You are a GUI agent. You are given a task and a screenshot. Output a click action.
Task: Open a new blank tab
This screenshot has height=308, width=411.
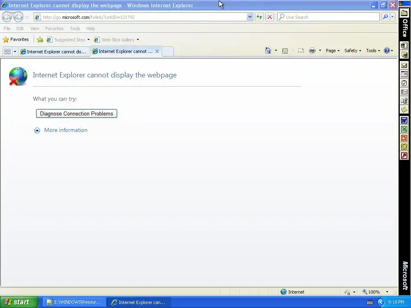(x=167, y=51)
